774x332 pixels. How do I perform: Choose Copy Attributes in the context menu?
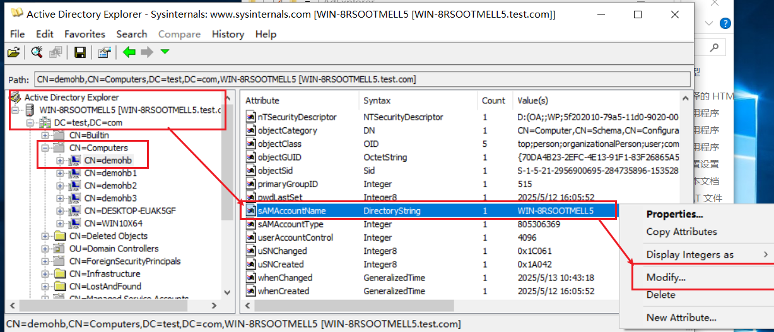click(x=681, y=232)
